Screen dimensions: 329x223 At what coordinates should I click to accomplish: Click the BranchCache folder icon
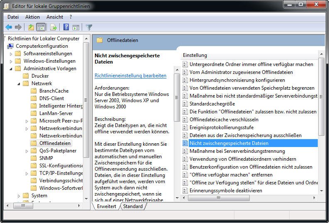34,91
